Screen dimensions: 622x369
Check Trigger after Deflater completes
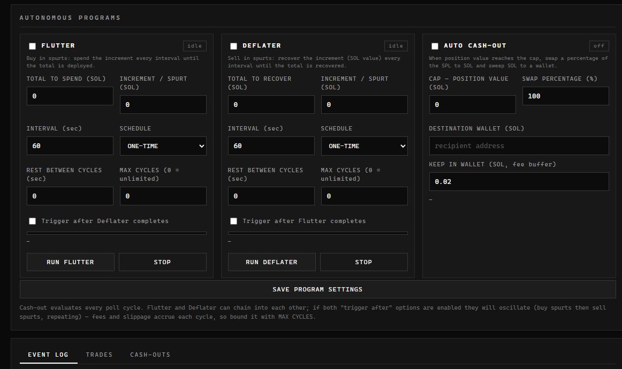pos(33,221)
